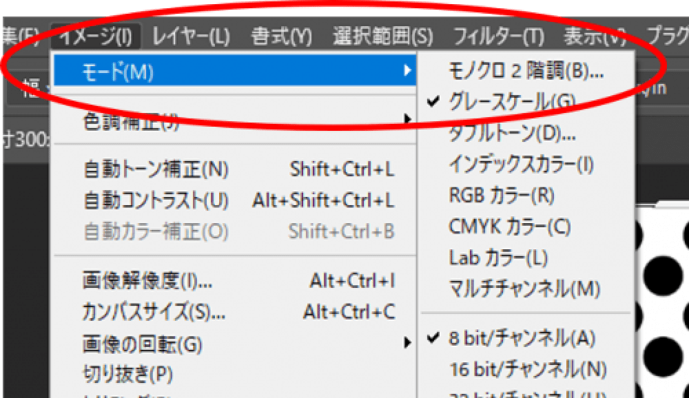
Task: Open the イメージ(I) menu
Action: point(96,36)
